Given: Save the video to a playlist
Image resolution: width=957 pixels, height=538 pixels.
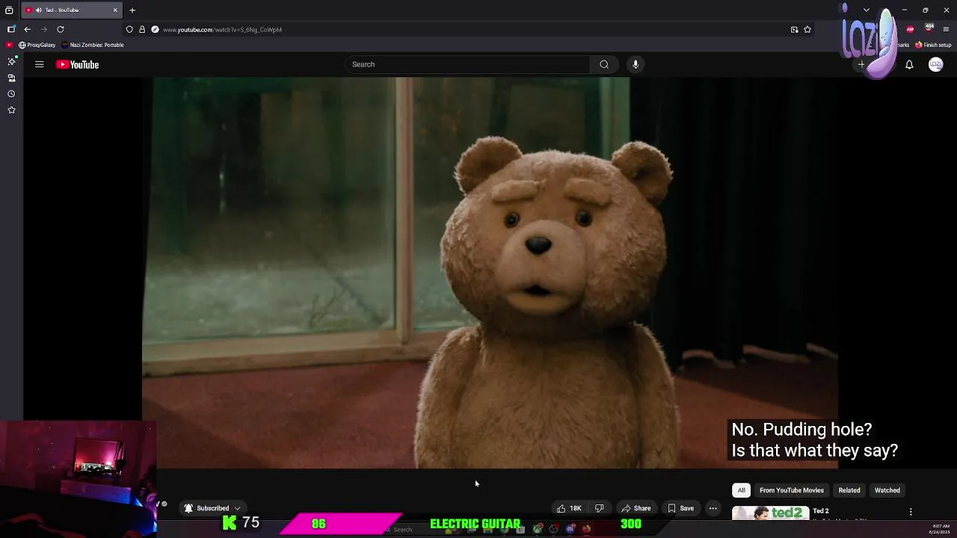Looking at the screenshot, I should pos(681,508).
